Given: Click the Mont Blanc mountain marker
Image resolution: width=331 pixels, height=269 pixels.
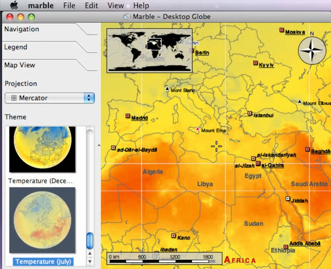Looking at the screenshot, I should coord(167,88).
